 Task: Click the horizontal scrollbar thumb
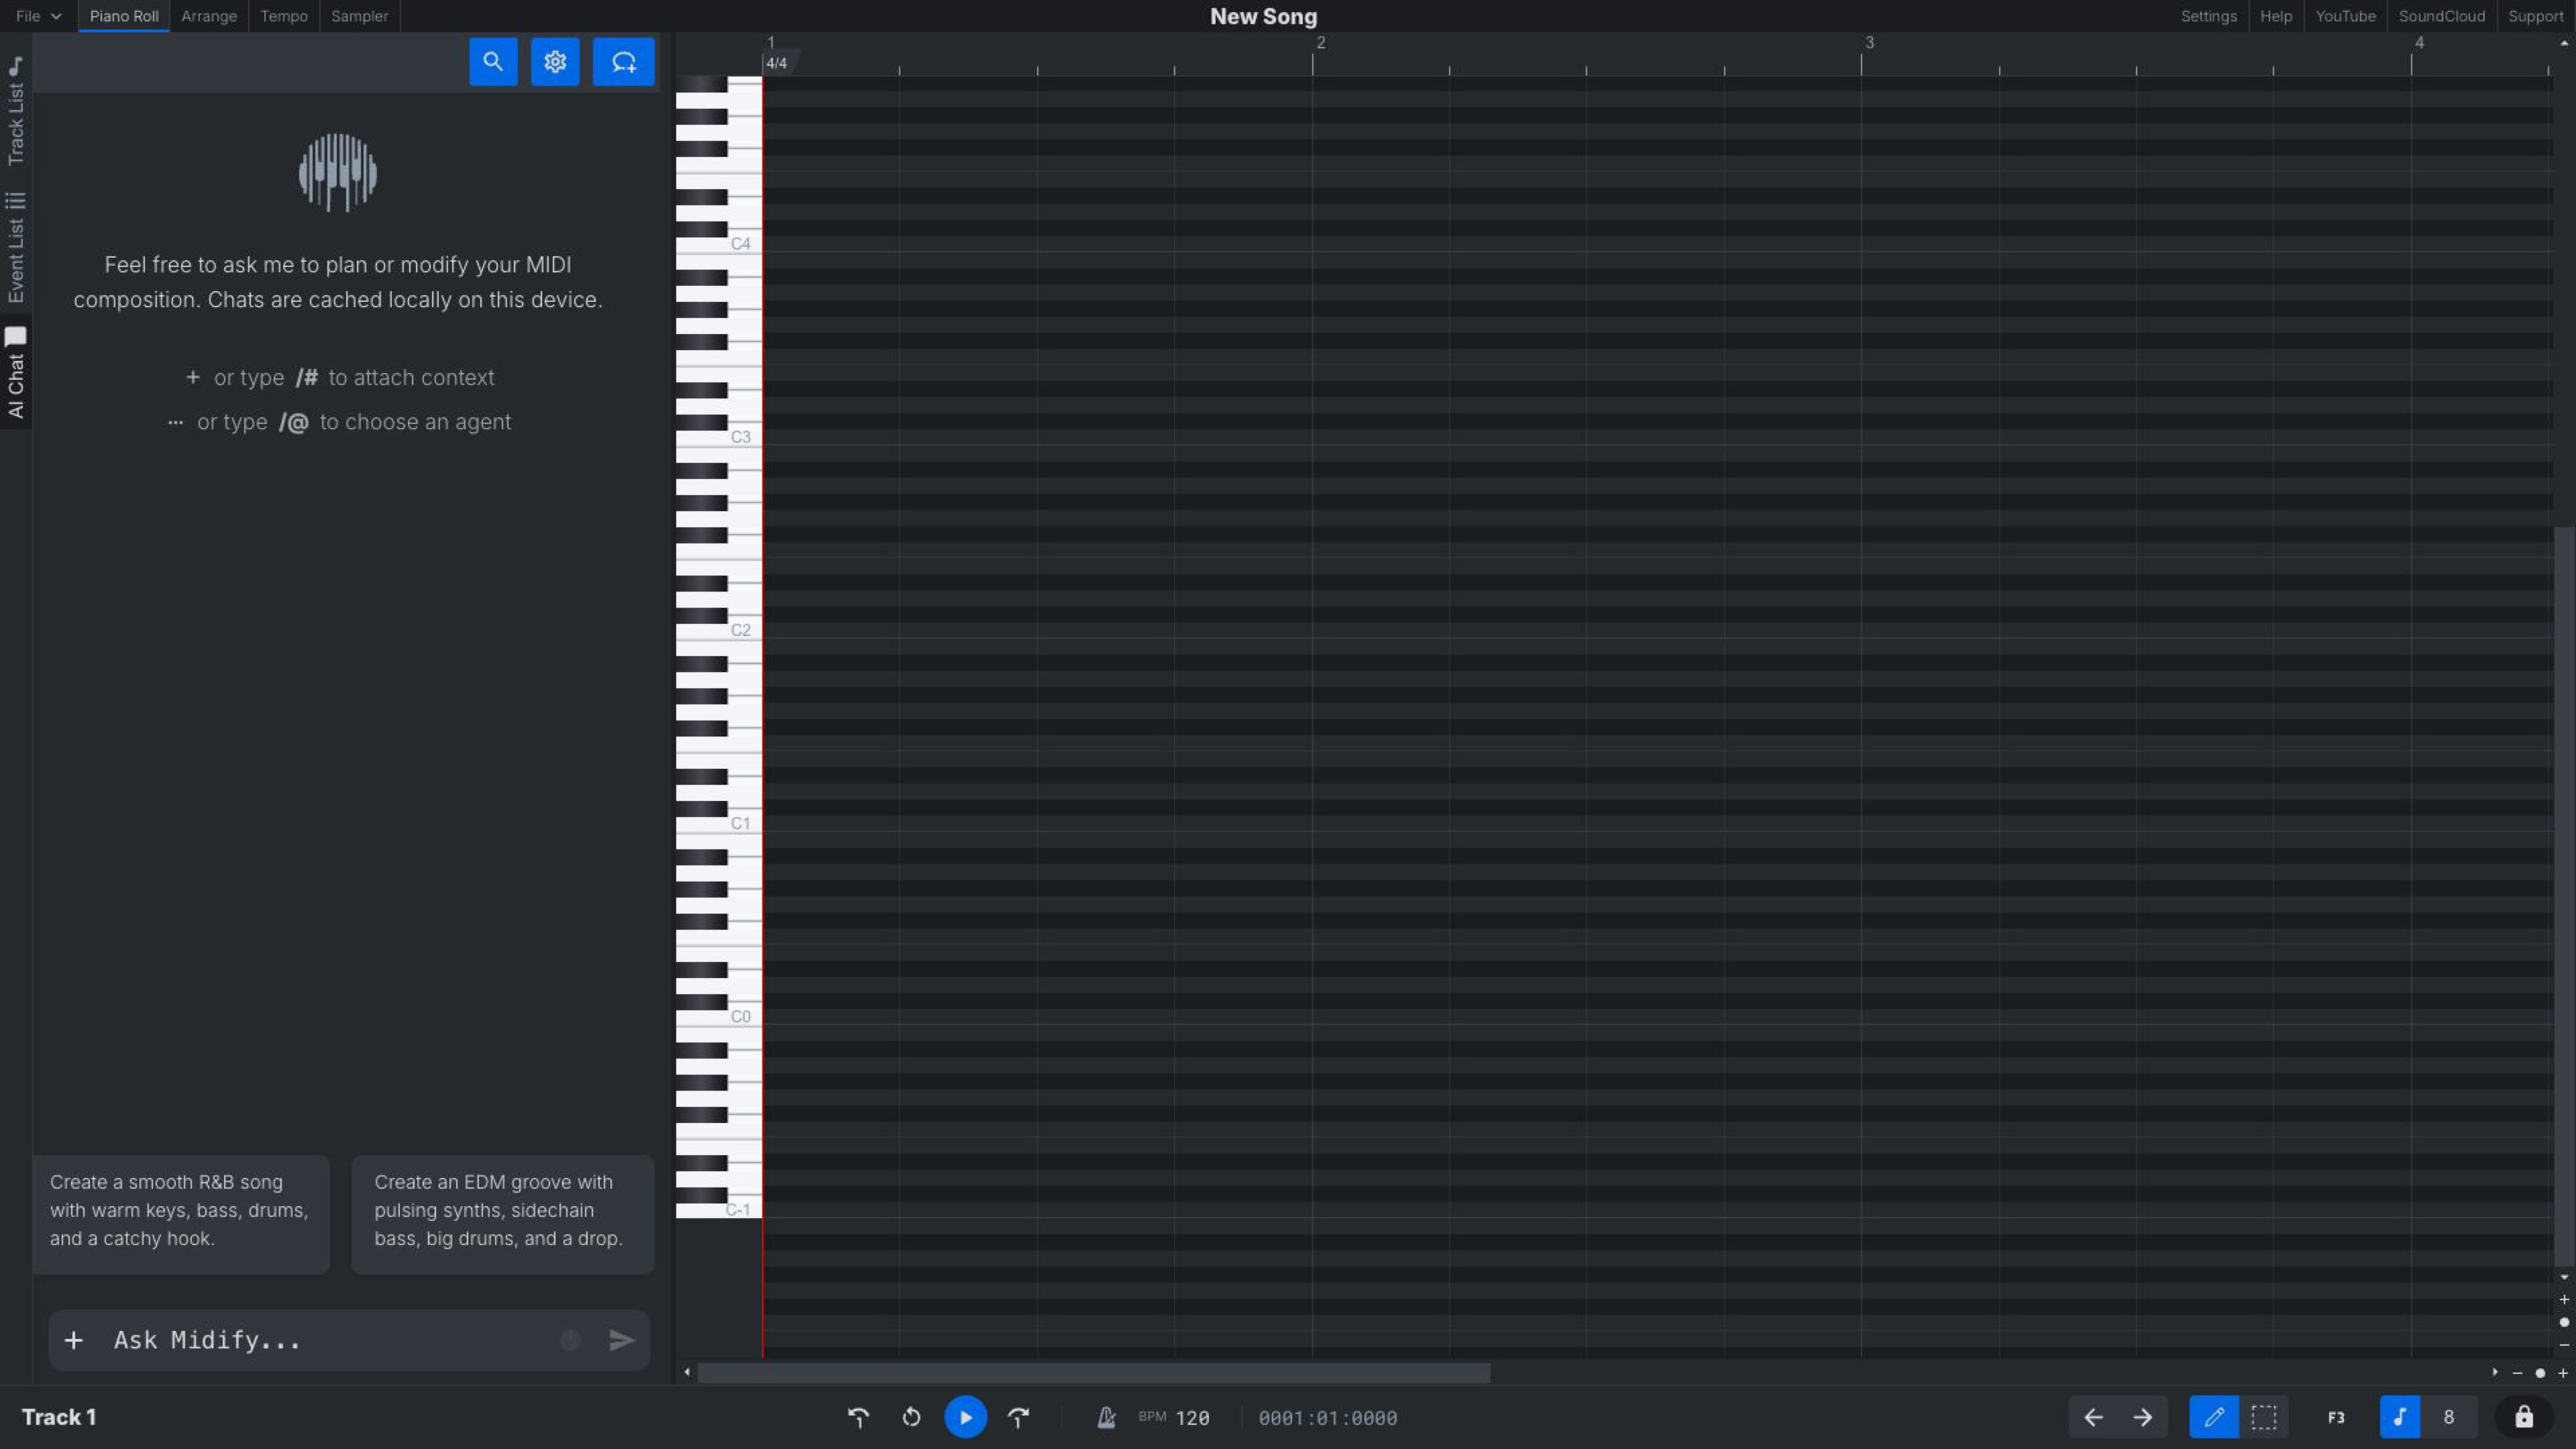(1093, 1372)
